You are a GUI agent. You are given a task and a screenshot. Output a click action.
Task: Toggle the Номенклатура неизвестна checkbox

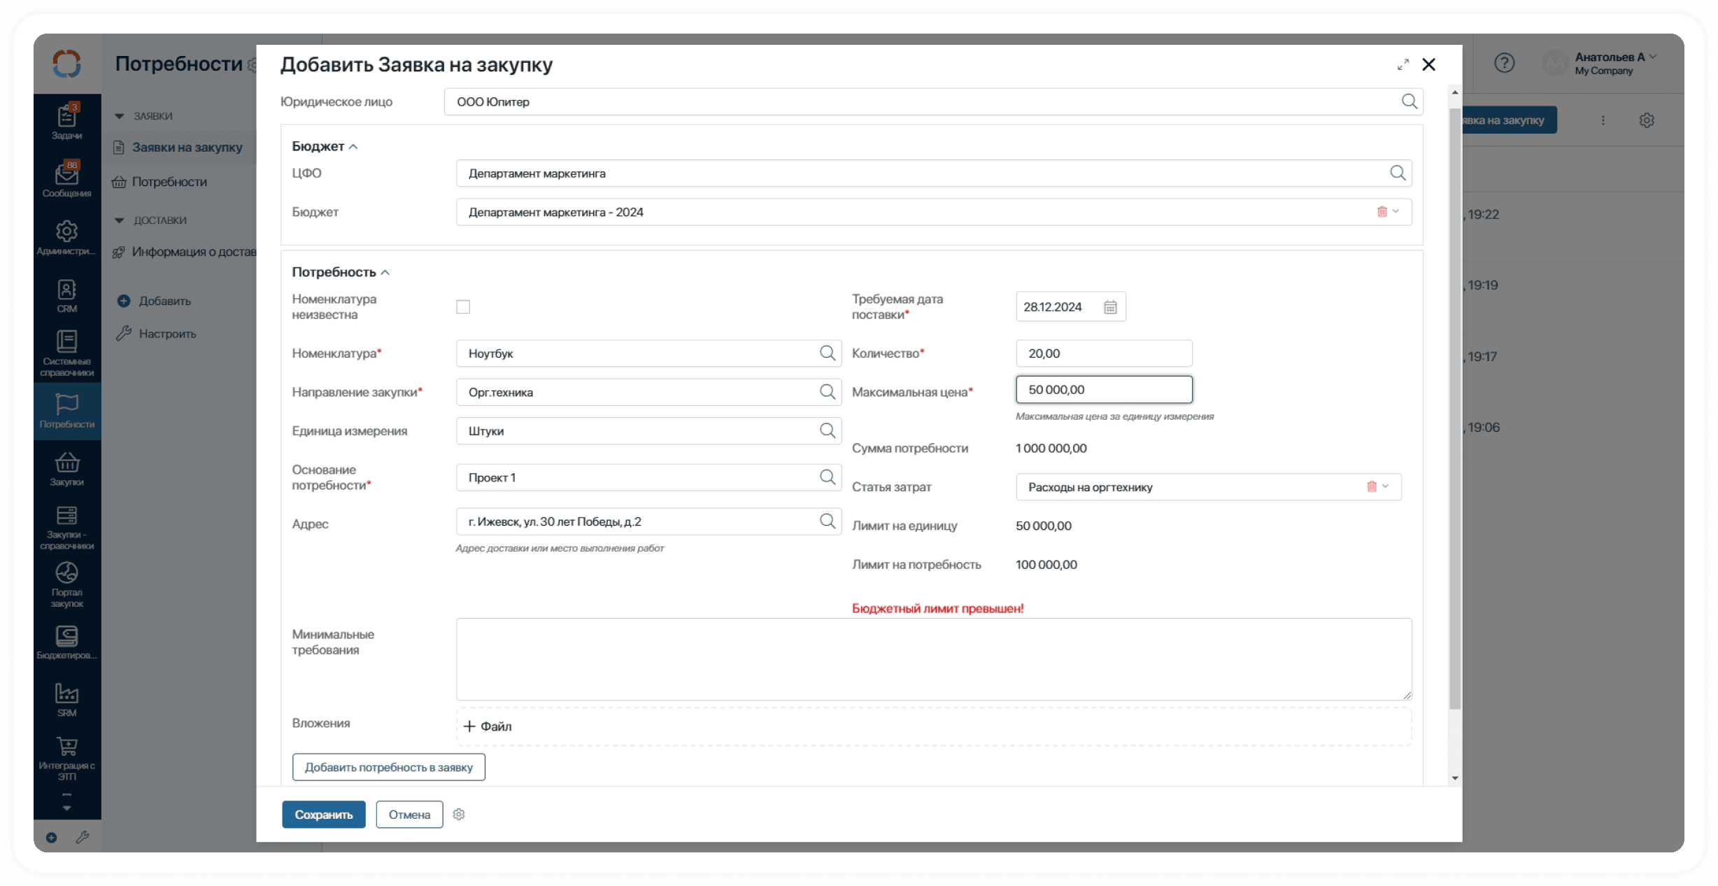tap(463, 307)
